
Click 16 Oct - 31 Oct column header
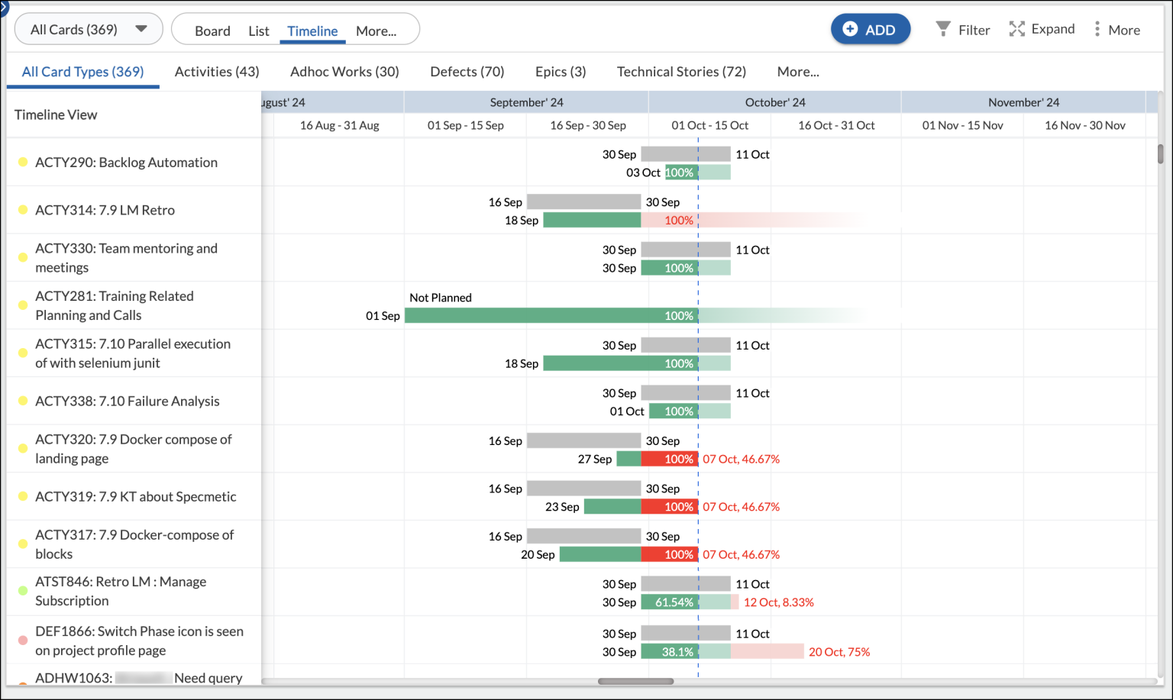pyautogui.click(x=836, y=125)
